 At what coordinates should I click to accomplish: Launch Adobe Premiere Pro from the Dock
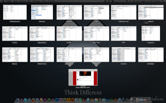[61, 100]
